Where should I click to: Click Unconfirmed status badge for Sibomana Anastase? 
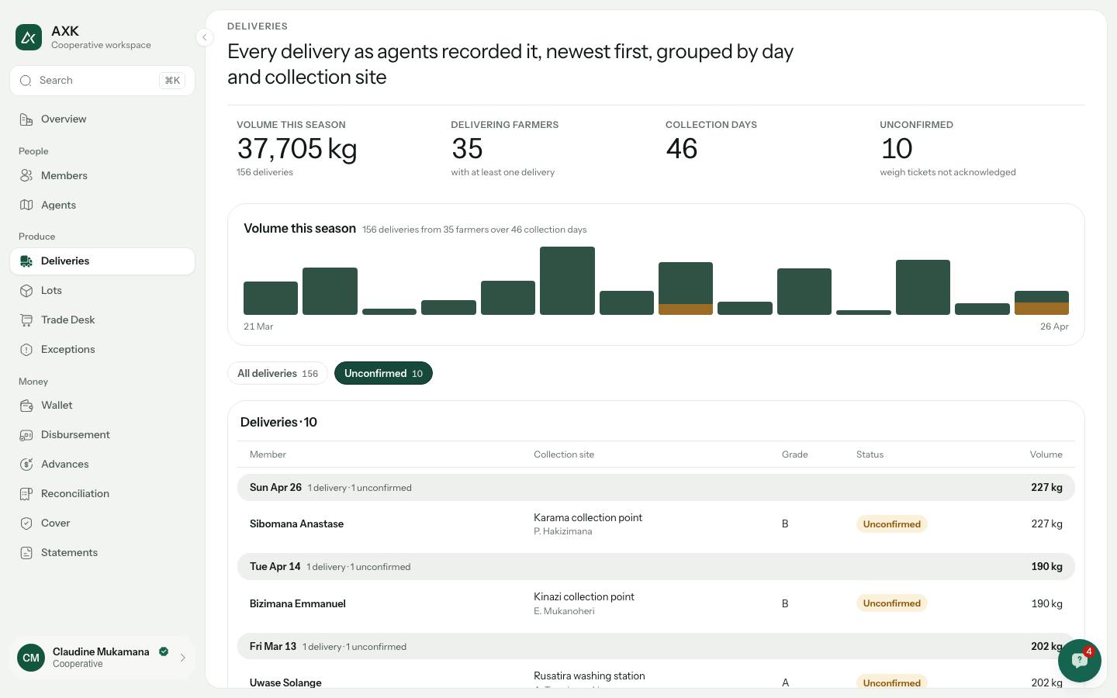[x=891, y=524]
